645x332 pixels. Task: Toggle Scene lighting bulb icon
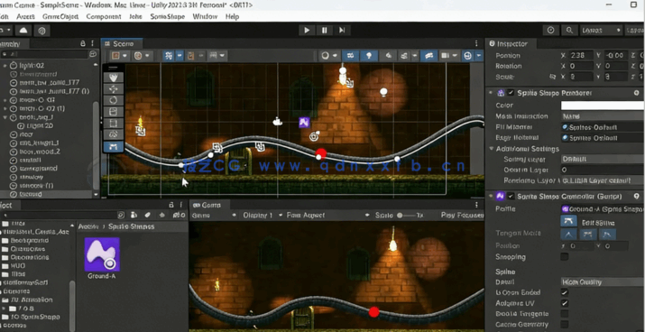pos(369,56)
